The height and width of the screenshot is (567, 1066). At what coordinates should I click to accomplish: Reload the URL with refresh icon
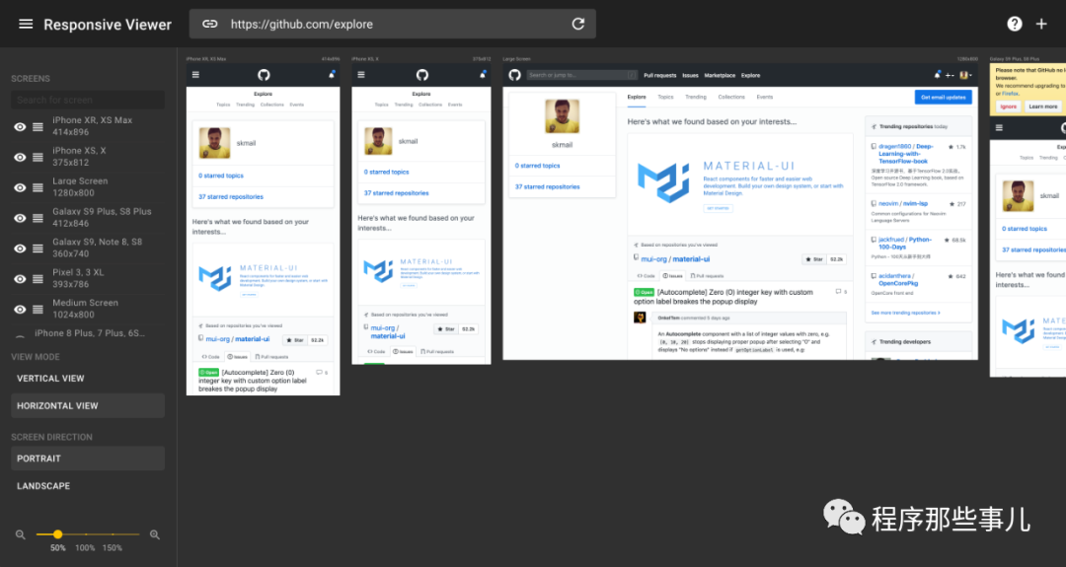click(578, 24)
